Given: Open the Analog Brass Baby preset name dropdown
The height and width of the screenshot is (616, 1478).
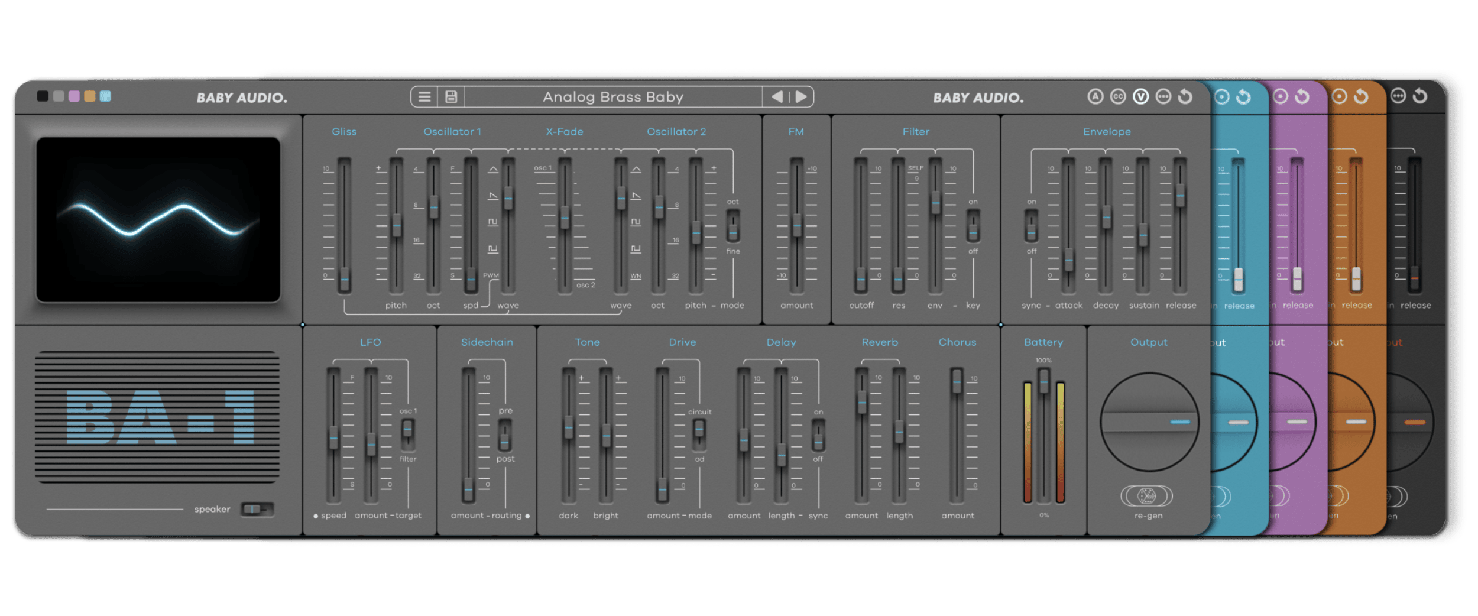Looking at the screenshot, I should 613,97.
